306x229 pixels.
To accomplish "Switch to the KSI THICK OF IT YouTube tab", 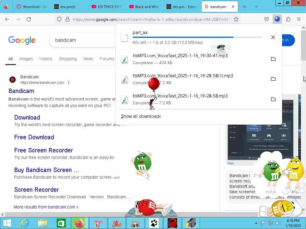I will pos(107,7).
